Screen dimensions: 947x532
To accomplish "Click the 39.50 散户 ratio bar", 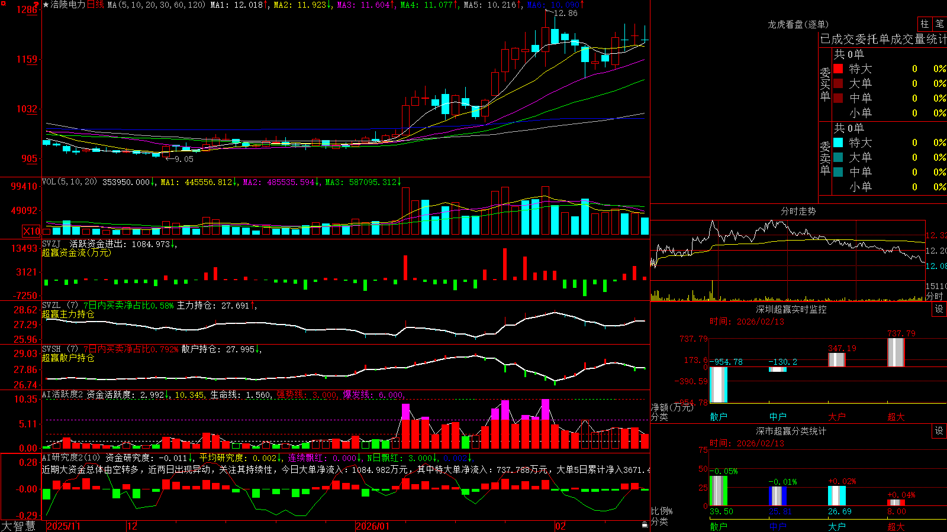I will point(719,491).
